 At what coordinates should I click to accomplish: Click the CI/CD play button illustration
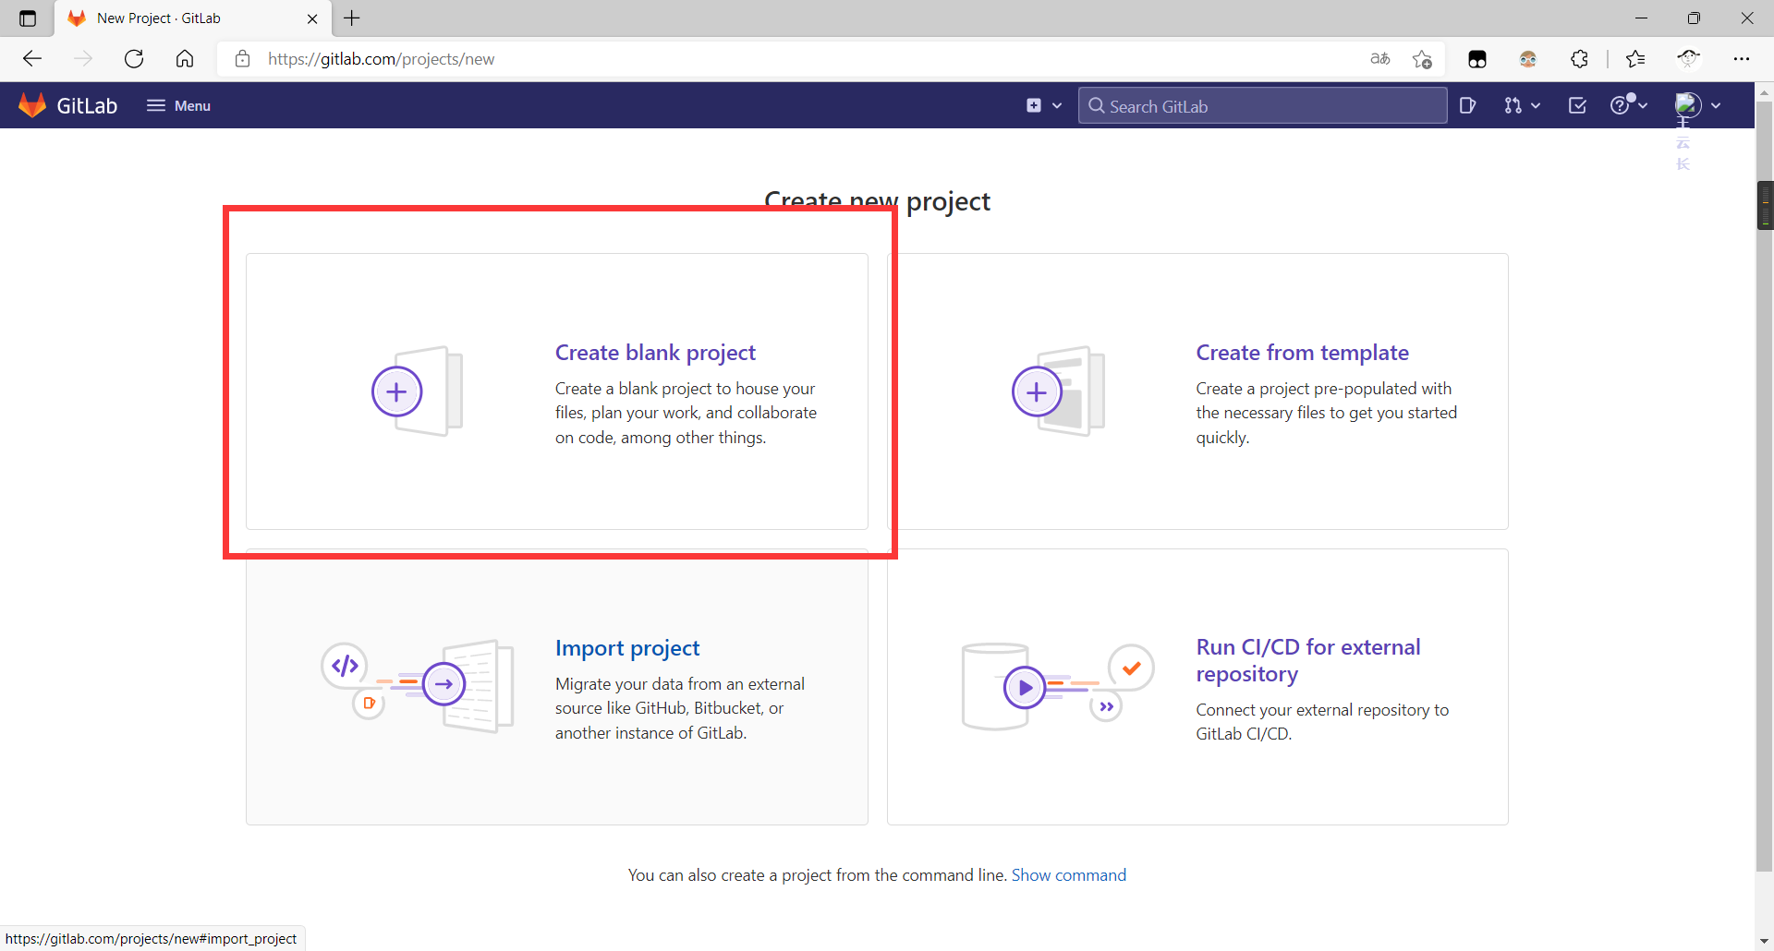pos(1025,688)
